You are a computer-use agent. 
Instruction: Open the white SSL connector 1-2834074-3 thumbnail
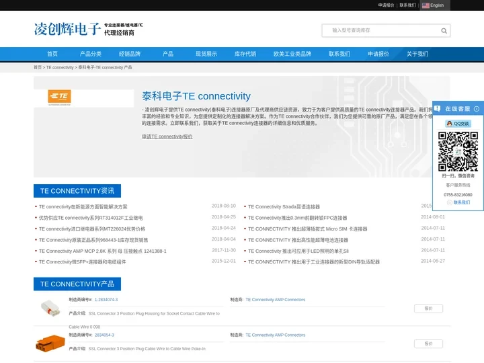pos(50,308)
